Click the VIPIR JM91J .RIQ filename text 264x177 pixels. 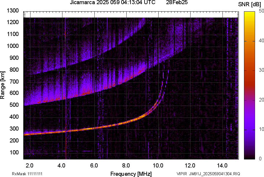[208, 174]
